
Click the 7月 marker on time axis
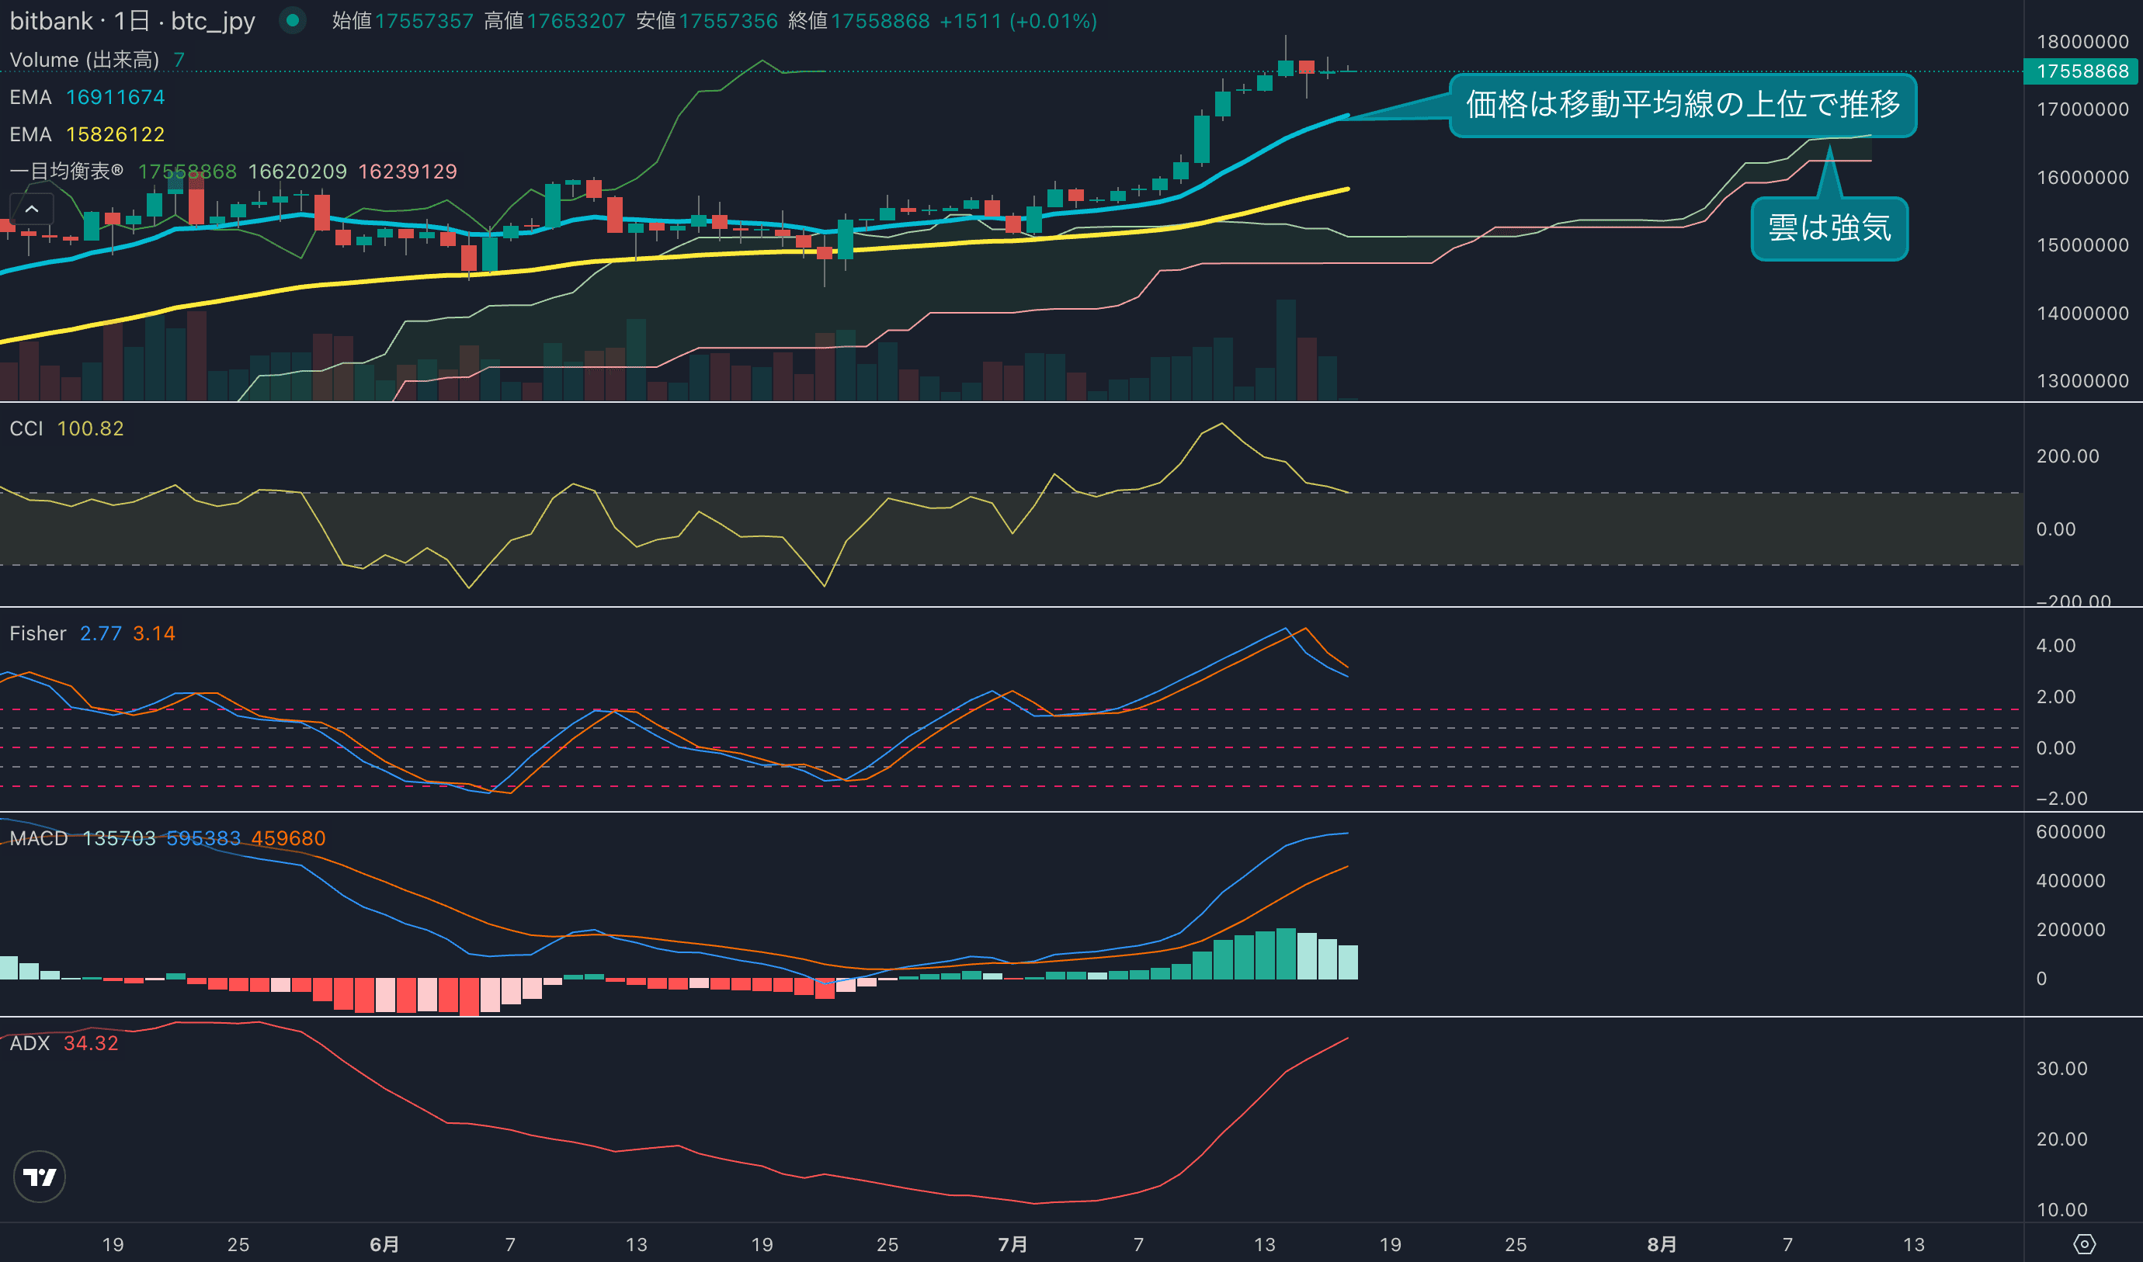coord(1012,1244)
